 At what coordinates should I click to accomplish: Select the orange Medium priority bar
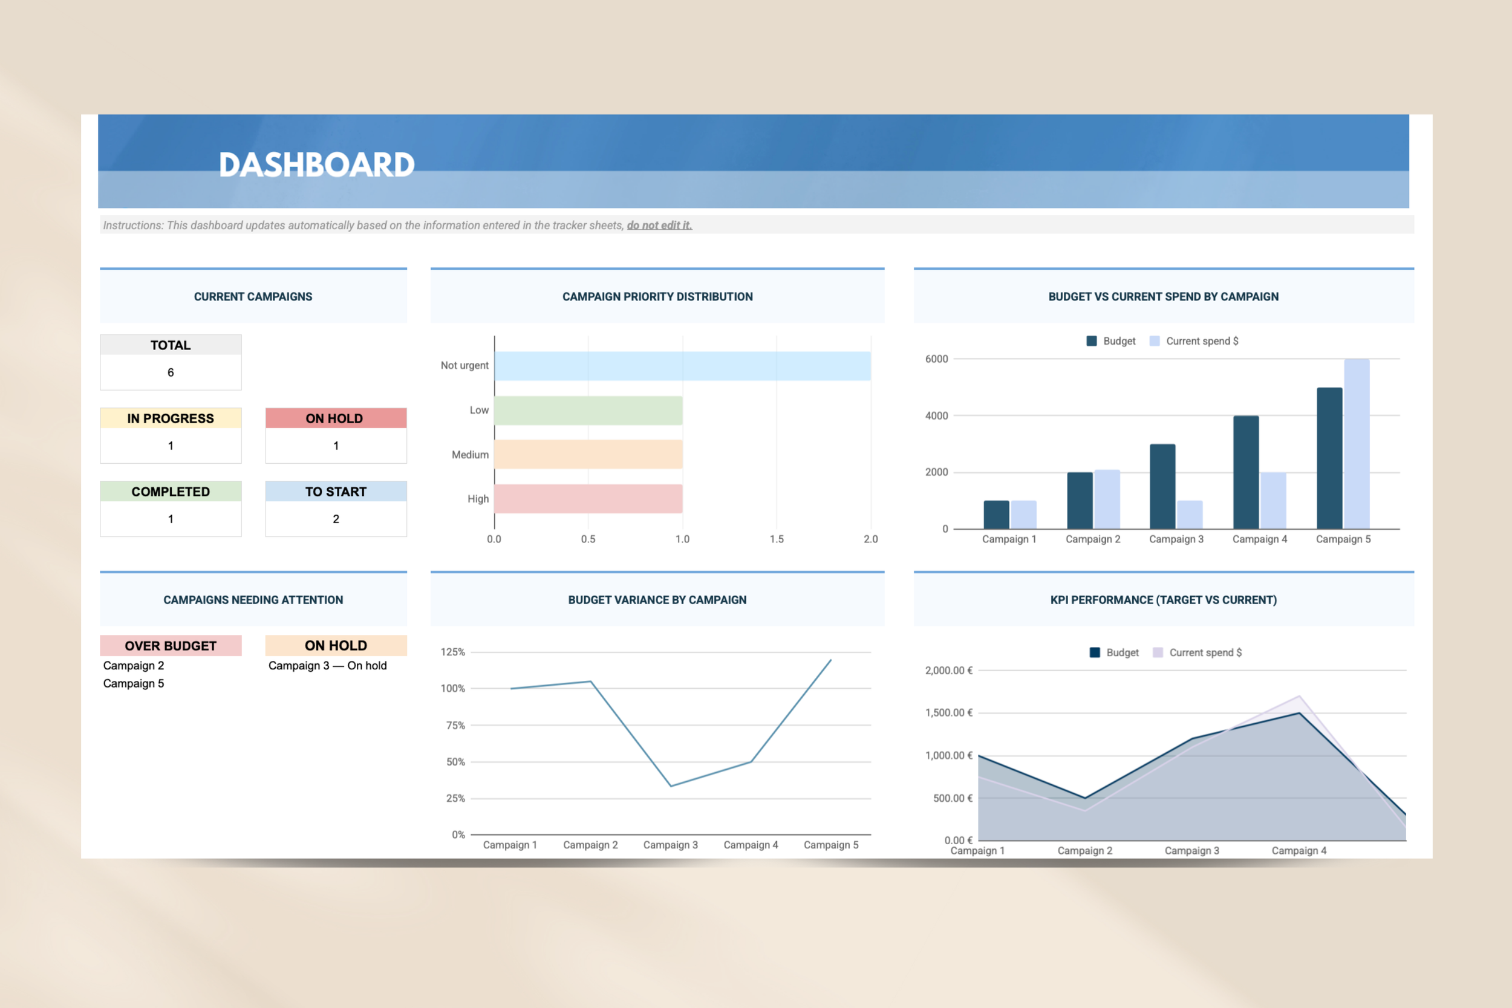(588, 455)
